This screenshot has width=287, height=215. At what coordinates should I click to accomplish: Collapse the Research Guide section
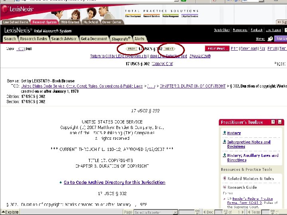[225, 187]
